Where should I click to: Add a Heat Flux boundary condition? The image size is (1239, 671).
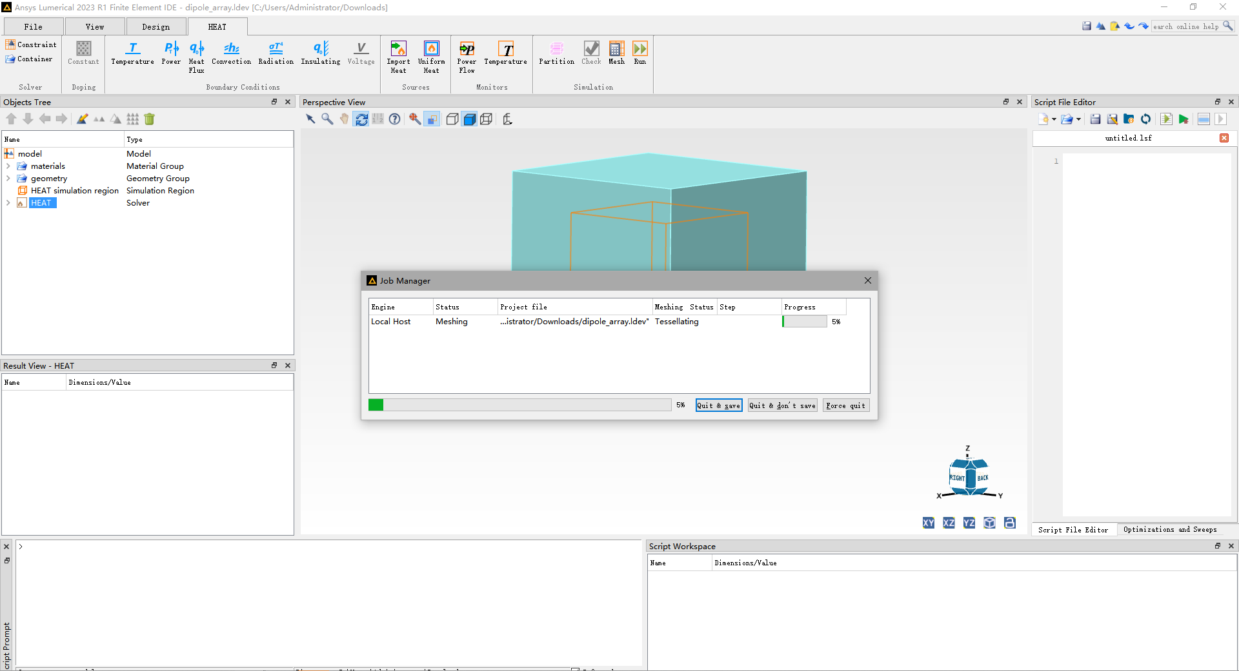pyautogui.click(x=197, y=57)
